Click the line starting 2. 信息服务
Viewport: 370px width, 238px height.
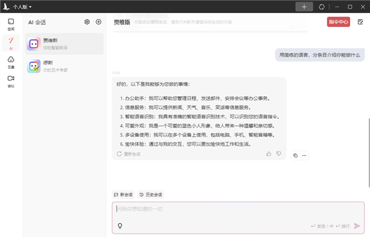(x=185, y=107)
